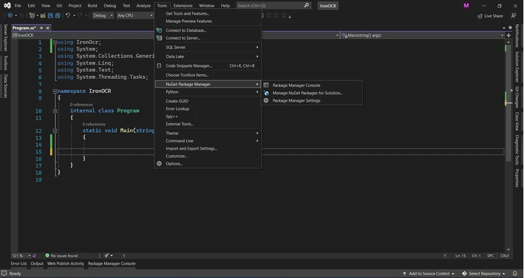Open the Debug configuration dropdown
Image resolution: width=525 pixels, height=278 pixels.
tap(103, 16)
